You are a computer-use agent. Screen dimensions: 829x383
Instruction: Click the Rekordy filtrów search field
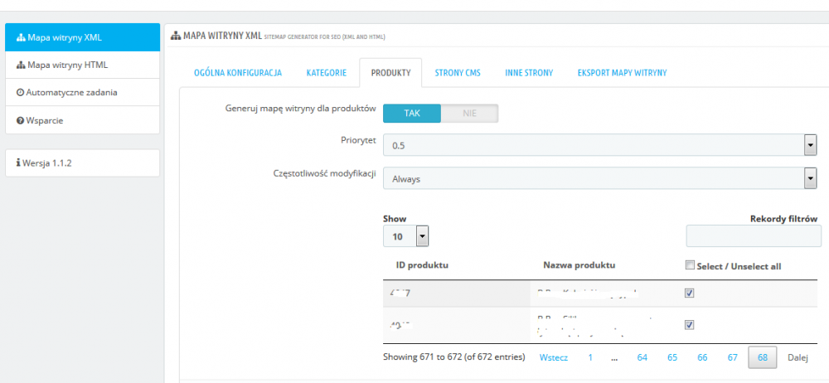tap(754, 236)
